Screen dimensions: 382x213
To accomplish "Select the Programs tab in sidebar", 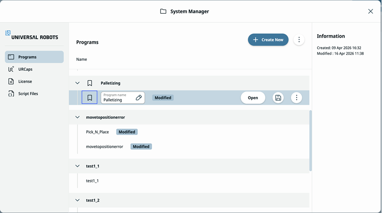I will [x=34, y=57].
